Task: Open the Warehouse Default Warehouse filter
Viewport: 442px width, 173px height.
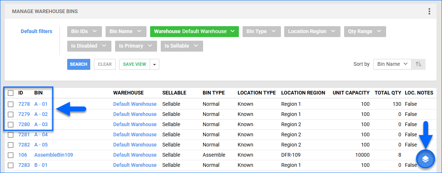Action: tap(194, 32)
